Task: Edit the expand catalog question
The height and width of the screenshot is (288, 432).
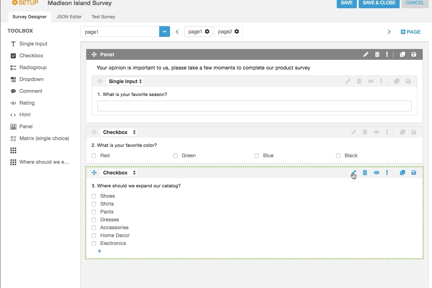Action: pyautogui.click(x=354, y=173)
